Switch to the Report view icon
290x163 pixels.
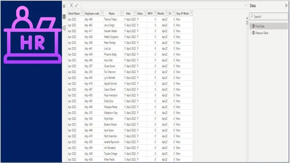[x=64, y=6]
